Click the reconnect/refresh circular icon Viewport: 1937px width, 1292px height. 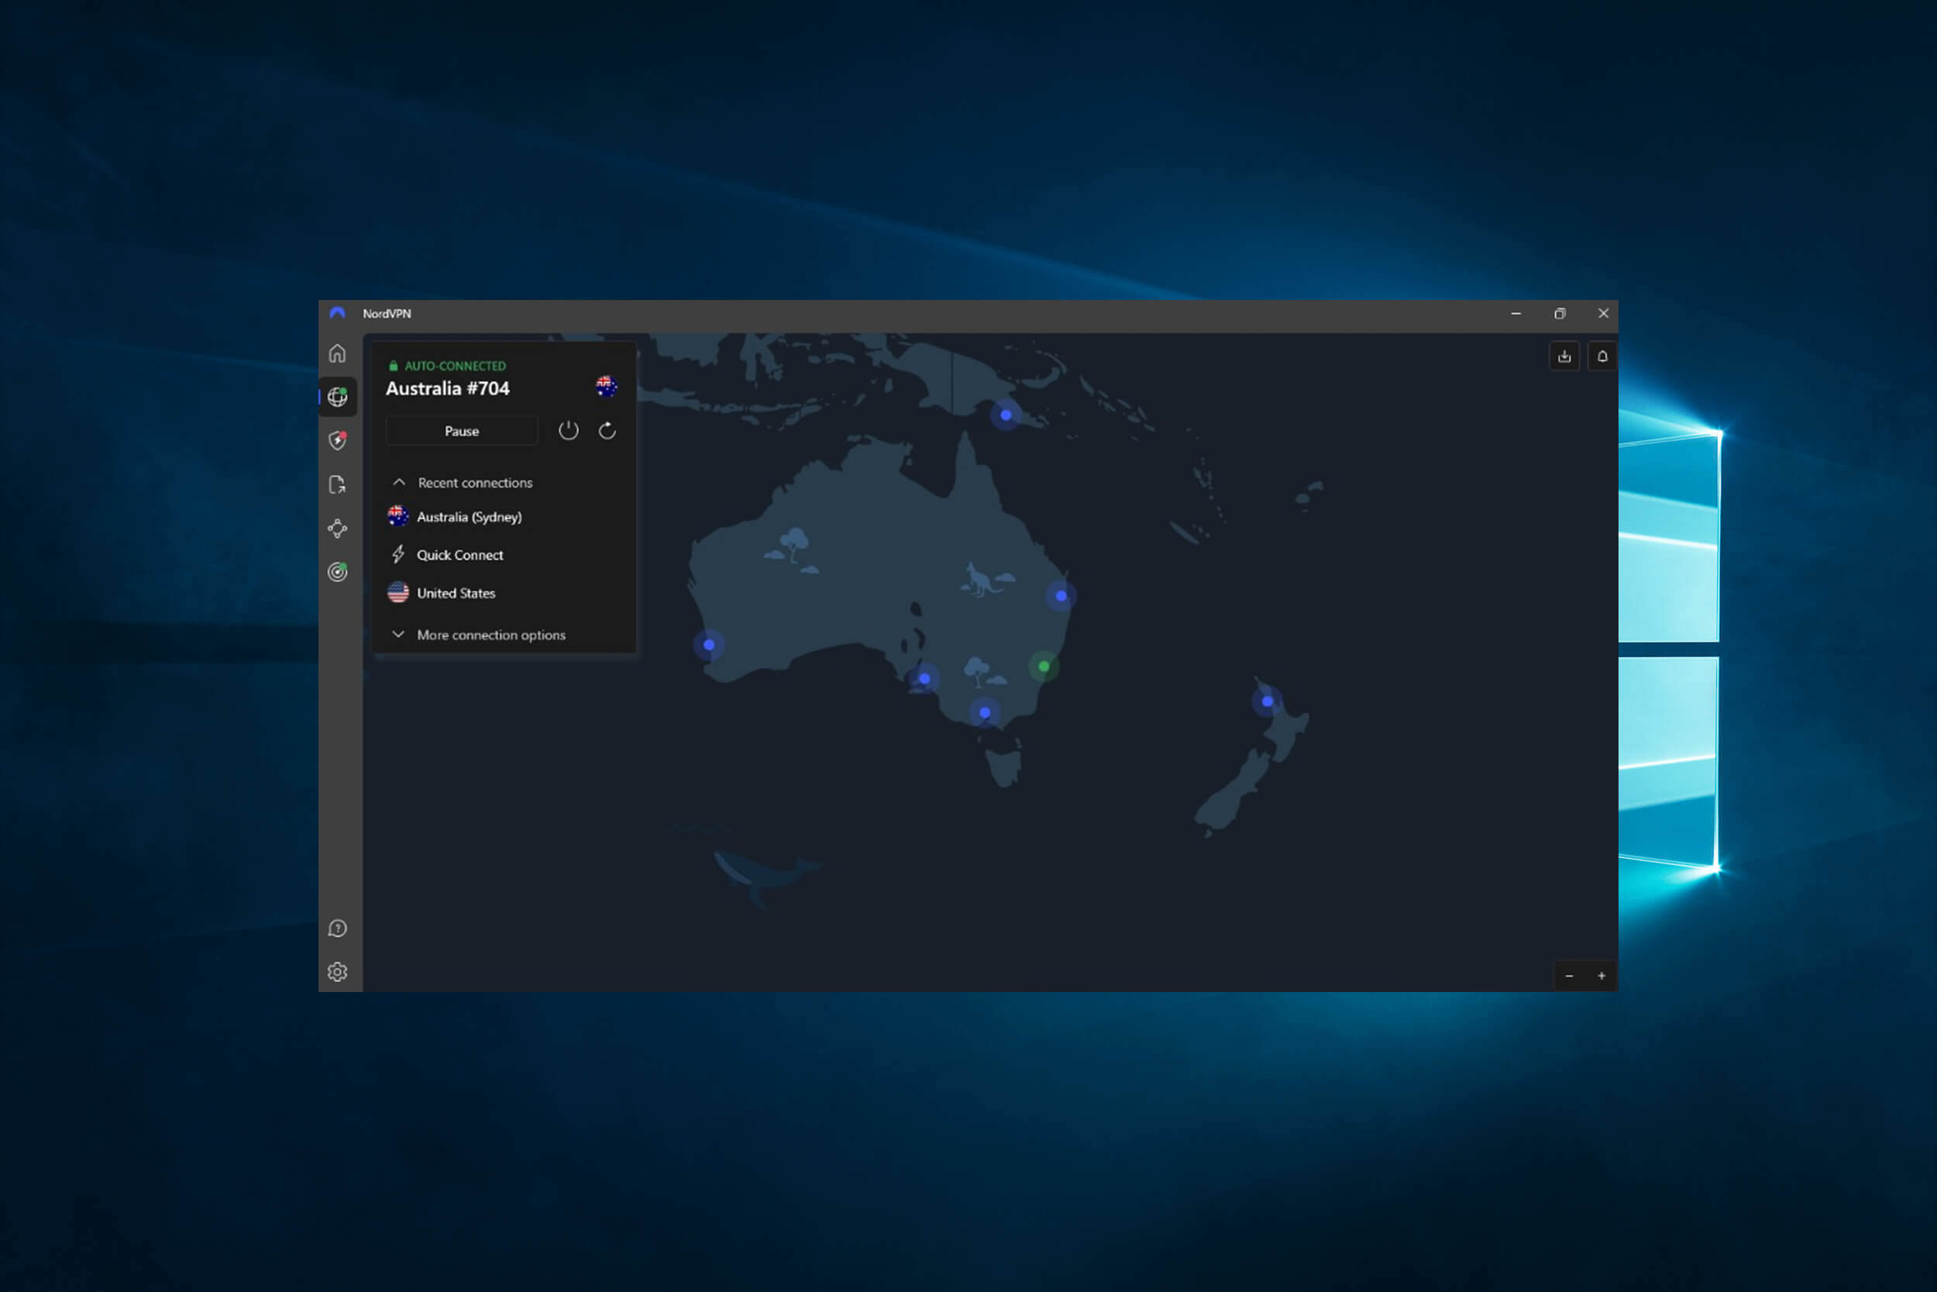click(x=607, y=429)
